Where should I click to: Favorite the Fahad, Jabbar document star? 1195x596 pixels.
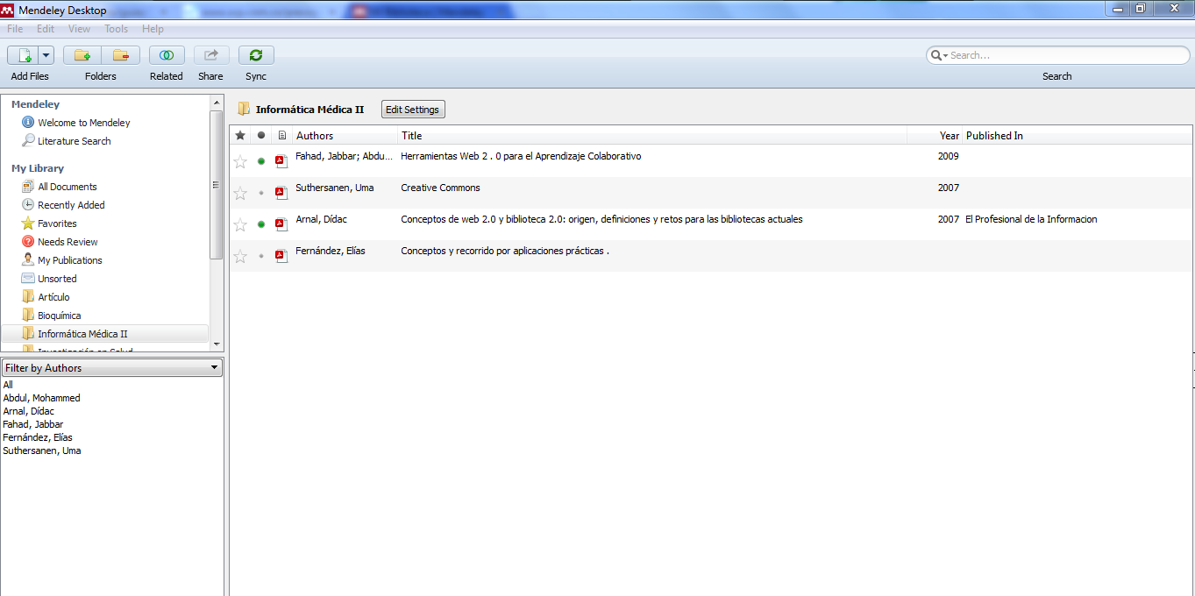click(240, 161)
